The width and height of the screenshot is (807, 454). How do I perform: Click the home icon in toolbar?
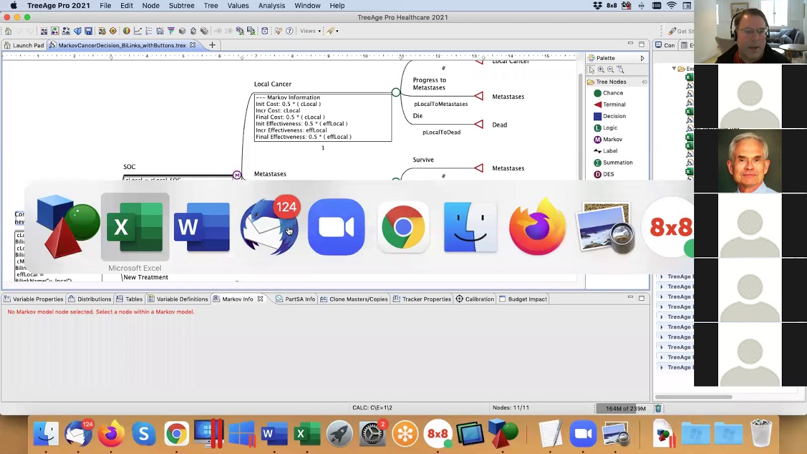(8, 31)
